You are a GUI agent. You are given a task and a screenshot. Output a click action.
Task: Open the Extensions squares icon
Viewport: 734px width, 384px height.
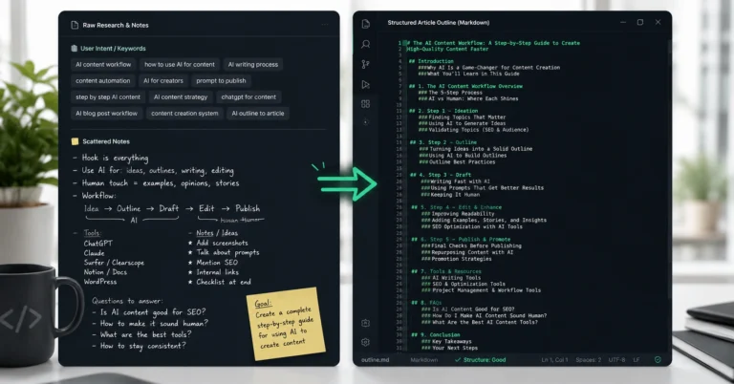click(x=366, y=104)
